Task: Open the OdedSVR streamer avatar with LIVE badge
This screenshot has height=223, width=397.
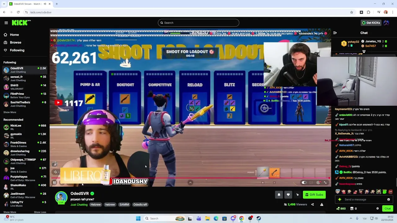Action: [61, 198]
